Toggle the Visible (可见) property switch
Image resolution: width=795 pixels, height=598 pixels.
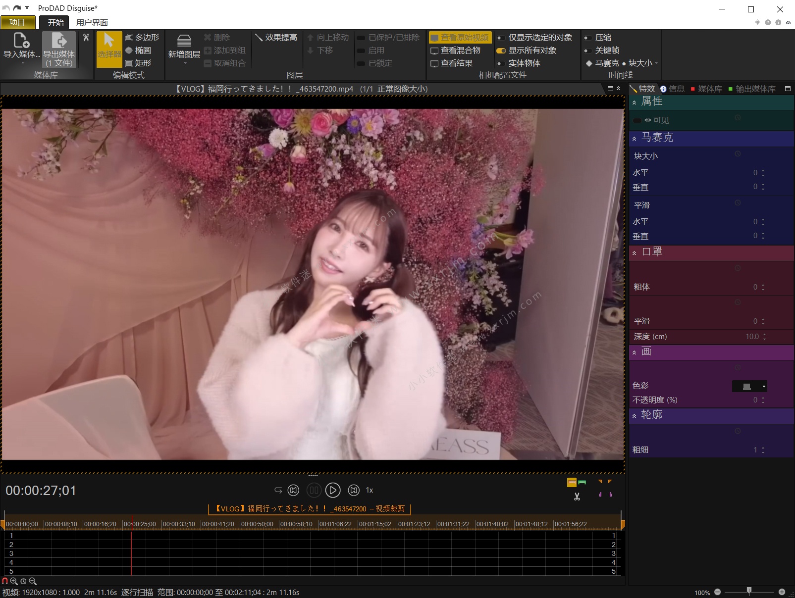click(637, 120)
